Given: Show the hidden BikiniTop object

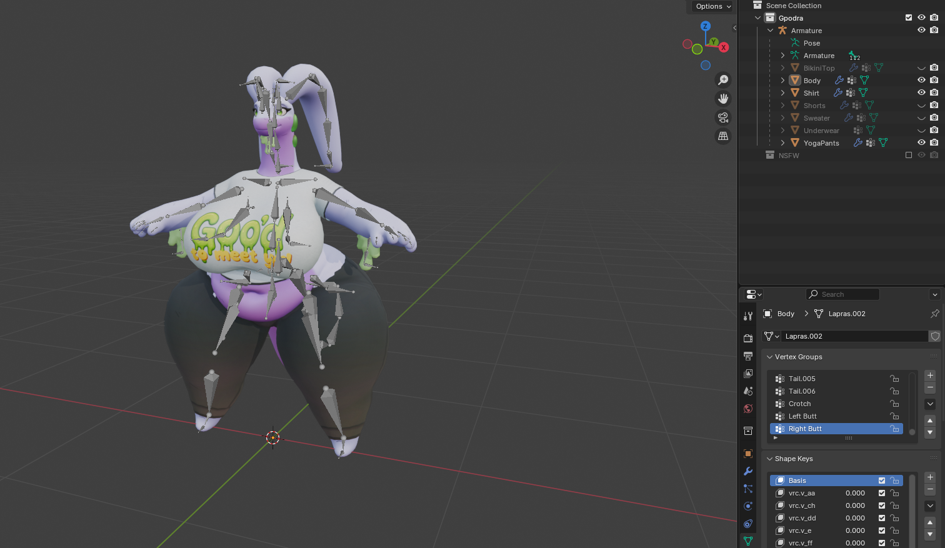Looking at the screenshot, I should coord(921,68).
